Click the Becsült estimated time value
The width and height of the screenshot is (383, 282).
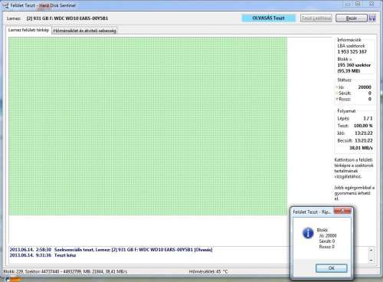[x=364, y=140]
